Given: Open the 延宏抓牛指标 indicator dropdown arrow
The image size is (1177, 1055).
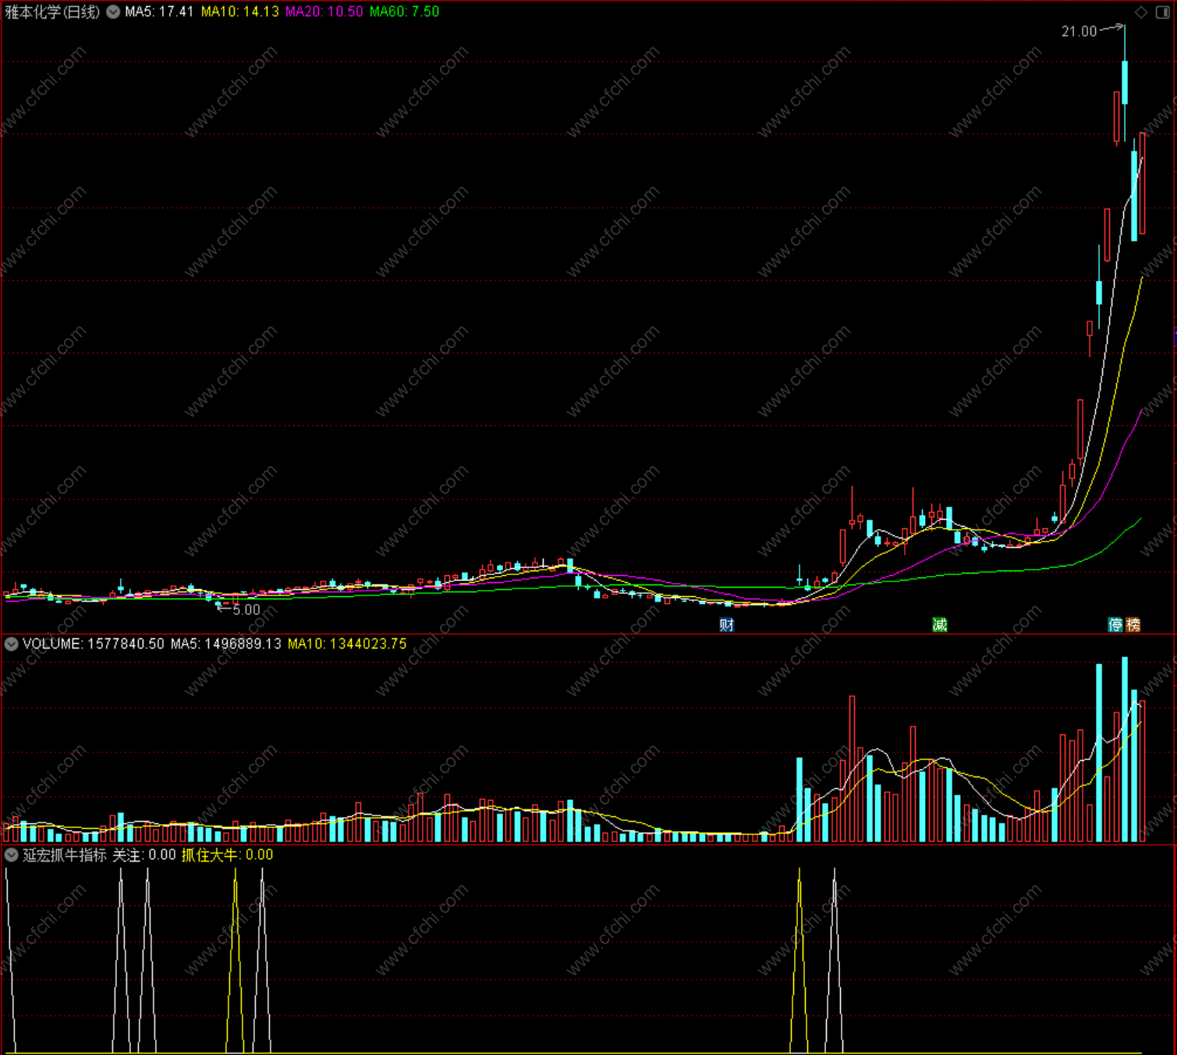Looking at the screenshot, I should [x=11, y=854].
